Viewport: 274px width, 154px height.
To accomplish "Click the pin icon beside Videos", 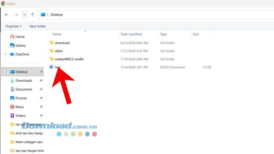I will point(41,115).
